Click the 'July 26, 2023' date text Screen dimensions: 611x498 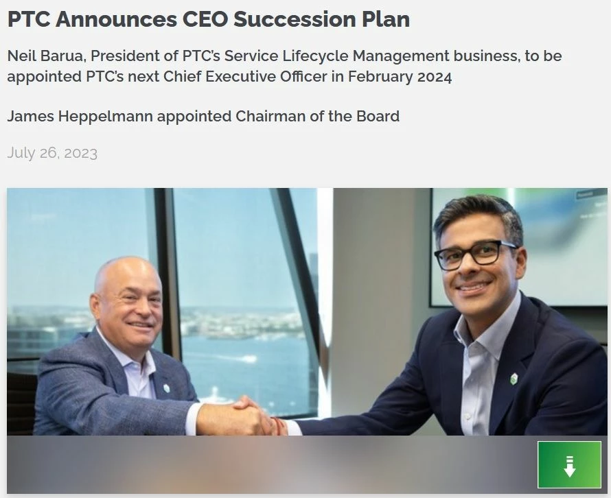(51, 152)
